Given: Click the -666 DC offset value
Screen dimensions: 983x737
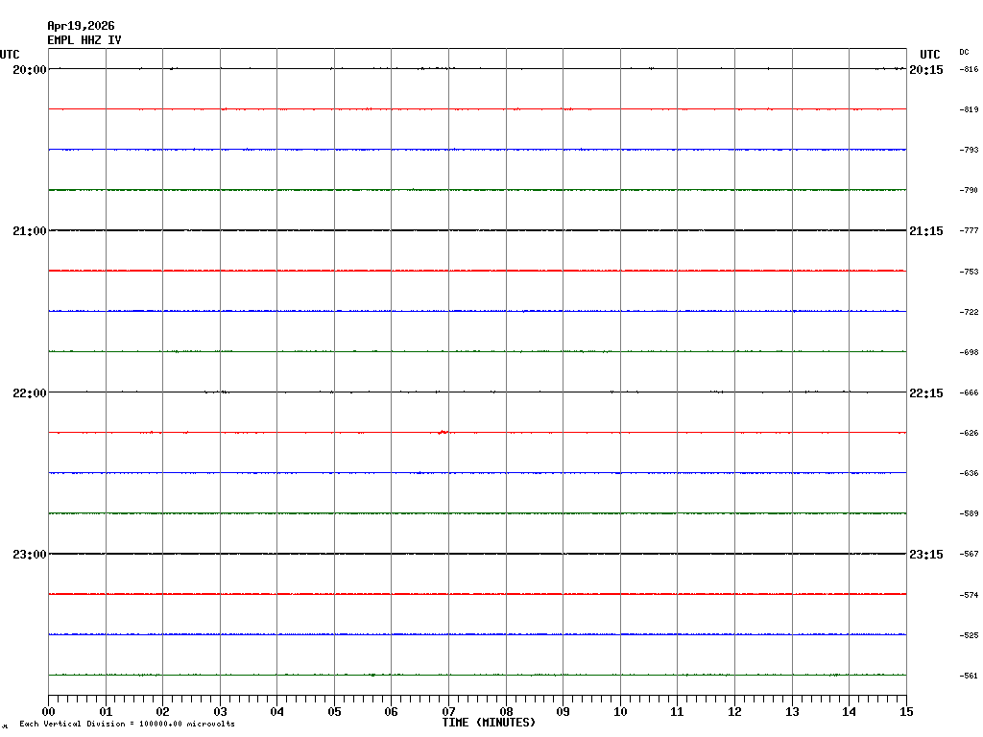Looking at the screenshot, I should pos(969,393).
